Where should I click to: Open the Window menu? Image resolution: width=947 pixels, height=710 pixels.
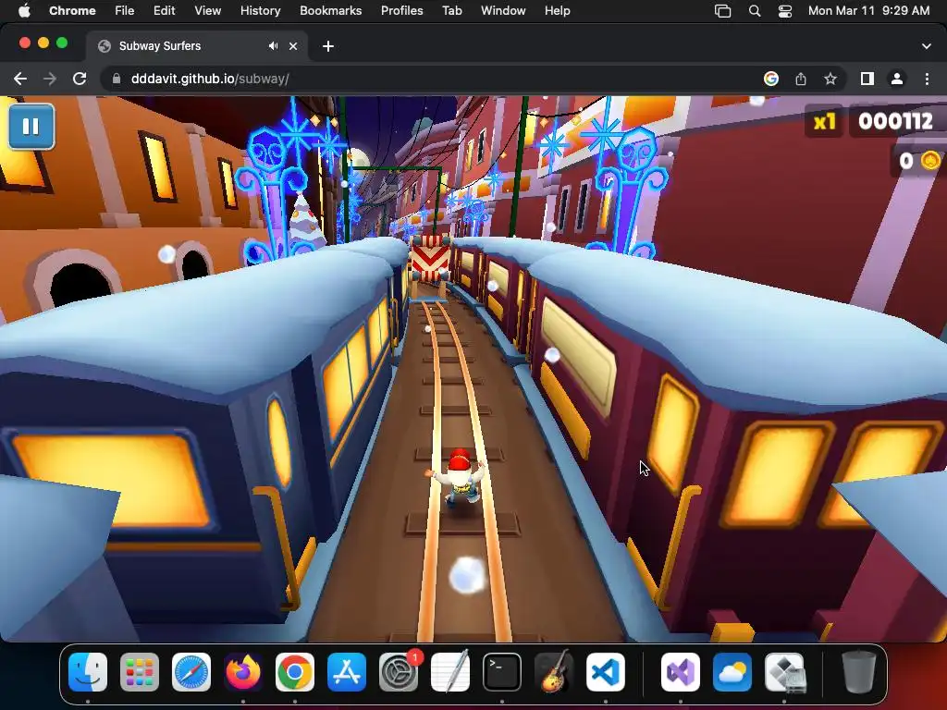tap(503, 10)
